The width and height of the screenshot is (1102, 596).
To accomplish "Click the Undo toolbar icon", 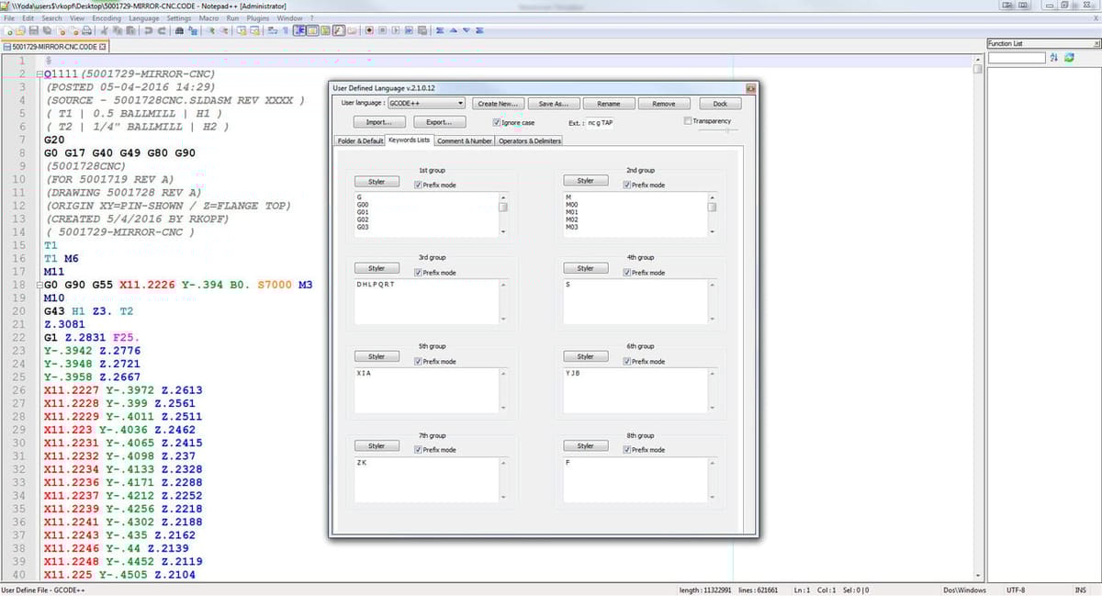I will (x=149, y=30).
